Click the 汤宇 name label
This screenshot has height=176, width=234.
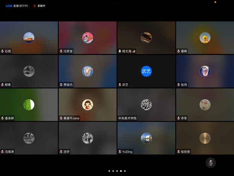(67, 152)
